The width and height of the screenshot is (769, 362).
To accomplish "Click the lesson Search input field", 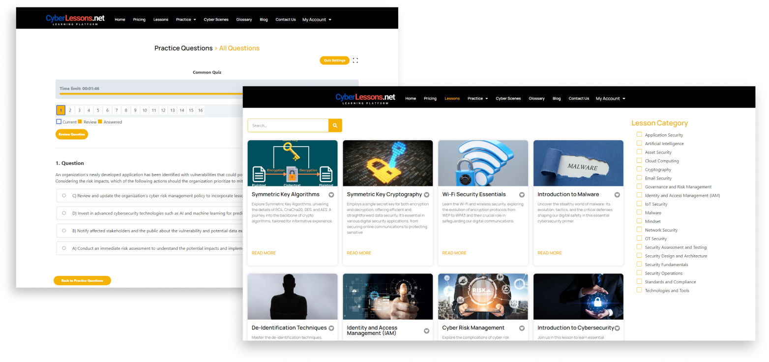I will click(288, 125).
